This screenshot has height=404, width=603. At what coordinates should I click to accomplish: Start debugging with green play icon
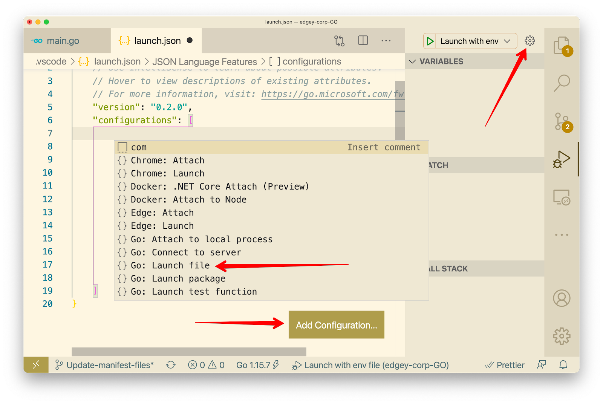(x=430, y=41)
